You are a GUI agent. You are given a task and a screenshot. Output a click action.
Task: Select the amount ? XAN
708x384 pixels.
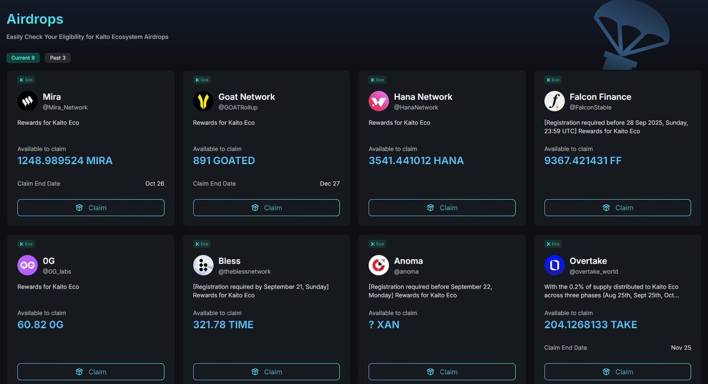[x=384, y=325]
